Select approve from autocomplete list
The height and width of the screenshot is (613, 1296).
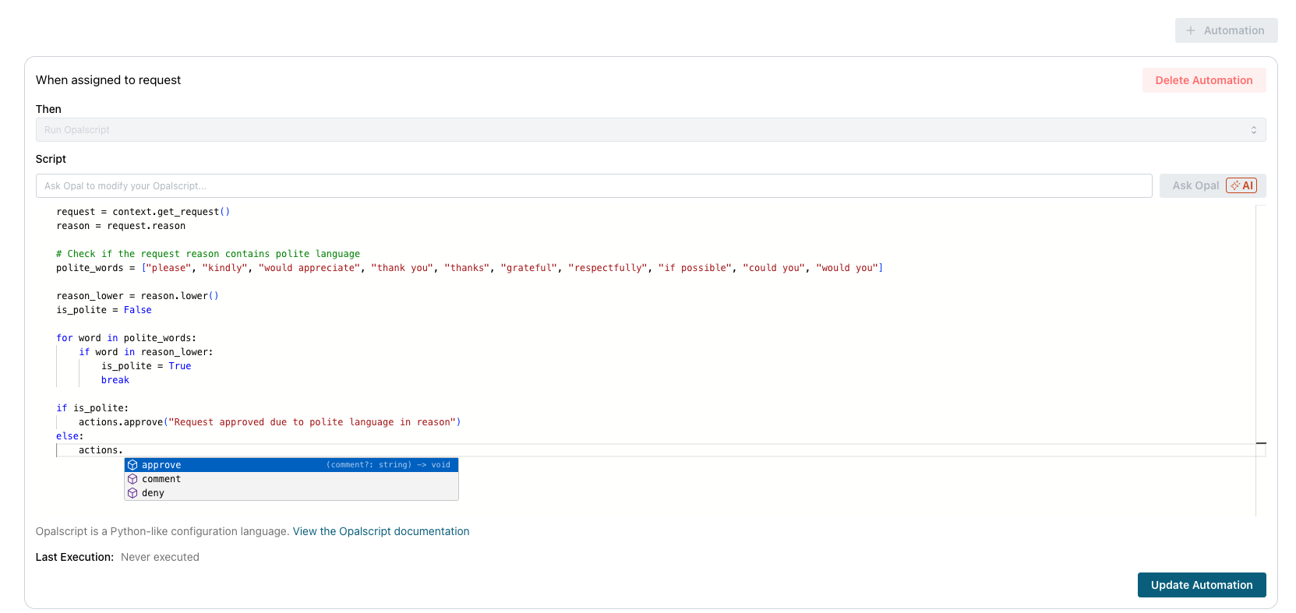[x=291, y=465]
